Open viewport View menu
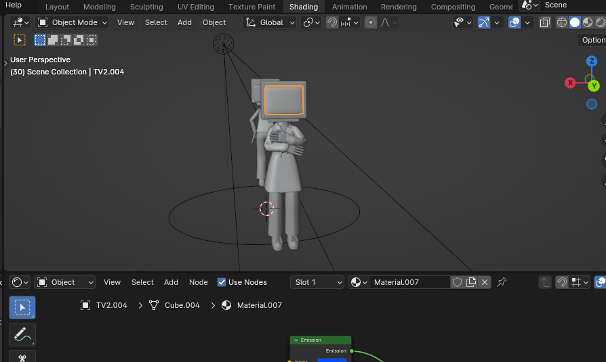This screenshot has height=362, width=606. click(x=125, y=22)
